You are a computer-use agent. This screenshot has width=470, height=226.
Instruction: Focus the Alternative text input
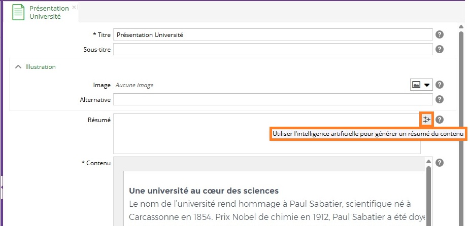[x=273, y=100]
